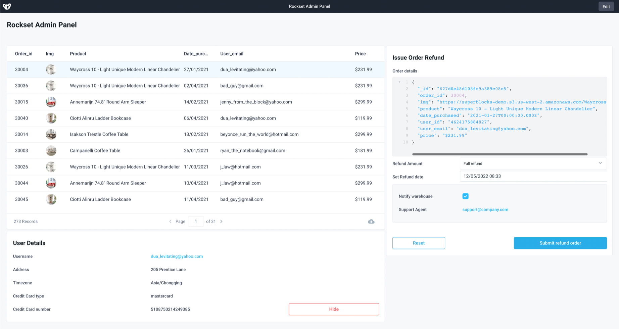
Task: Submit the refund order
Action: [560, 243]
